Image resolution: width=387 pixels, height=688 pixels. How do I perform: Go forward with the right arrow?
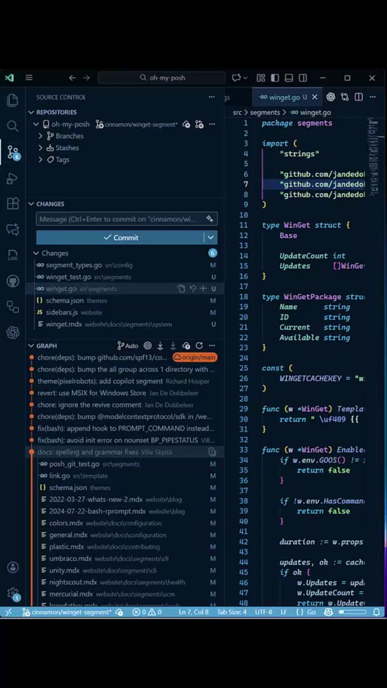tap(87, 78)
